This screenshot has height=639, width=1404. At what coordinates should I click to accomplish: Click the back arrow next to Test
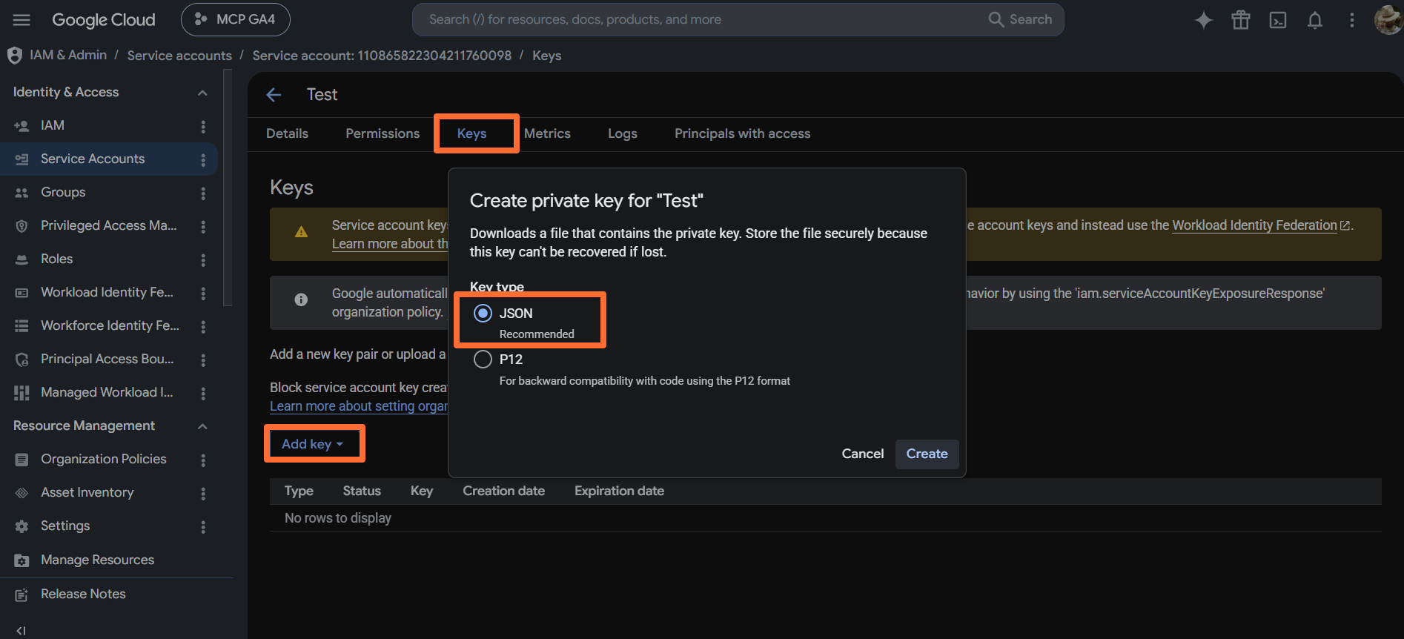(x=274, y=95)
